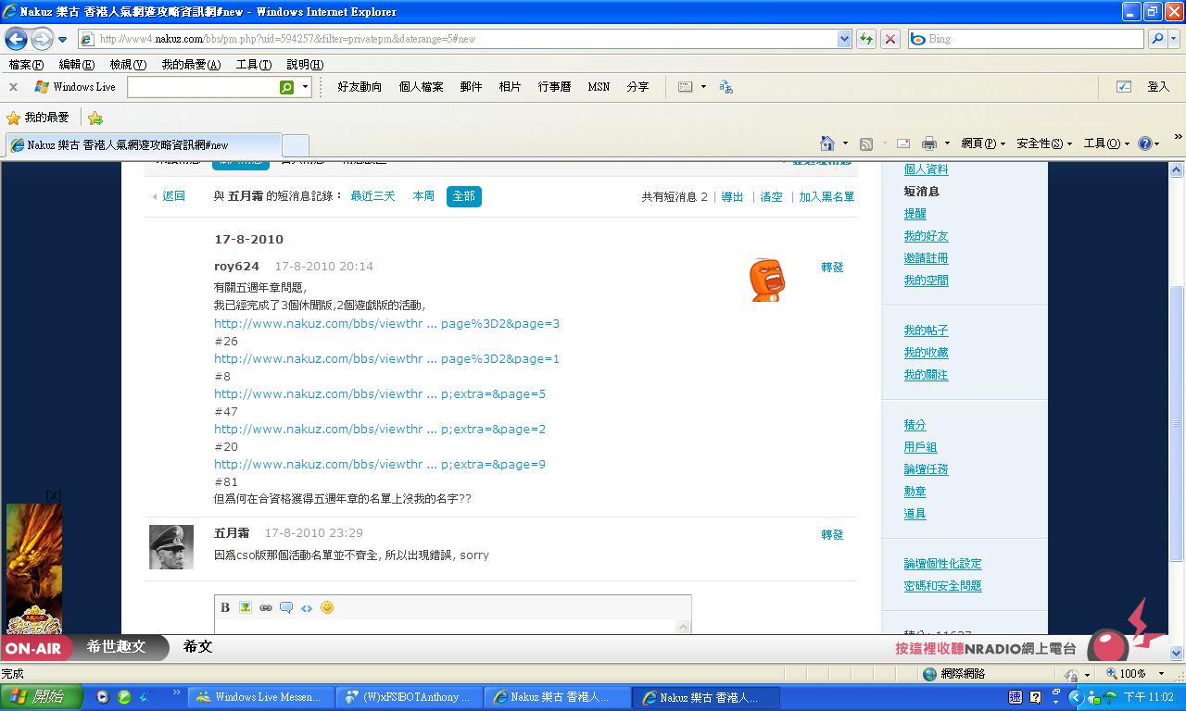
Task: Open the address bar URL history dropdown
Action: 844,39
